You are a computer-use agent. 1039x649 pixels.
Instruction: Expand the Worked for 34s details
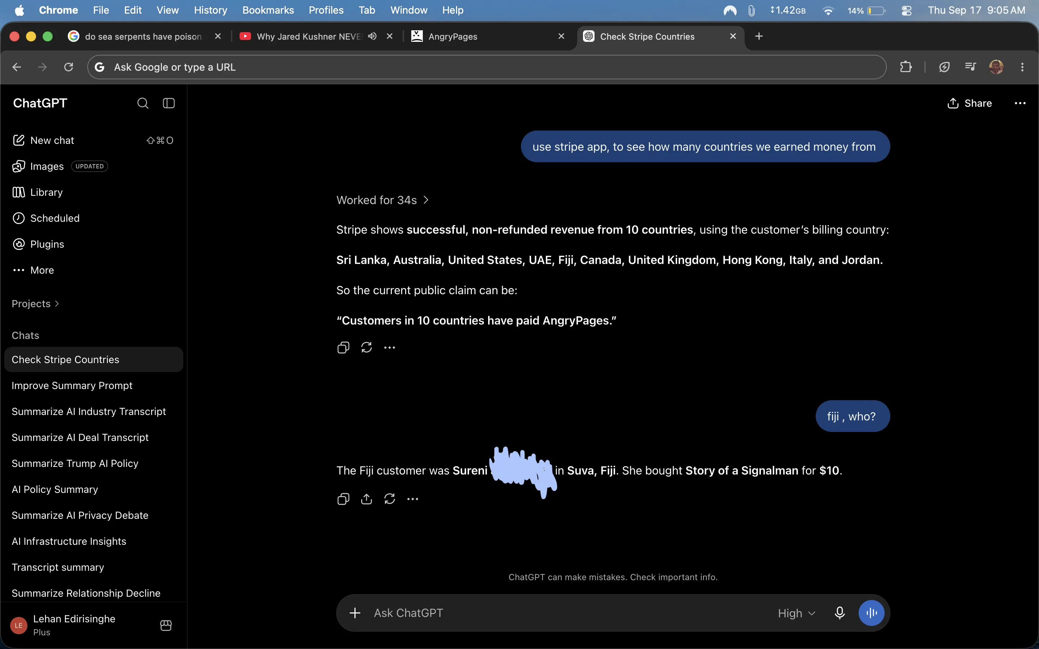382,200
